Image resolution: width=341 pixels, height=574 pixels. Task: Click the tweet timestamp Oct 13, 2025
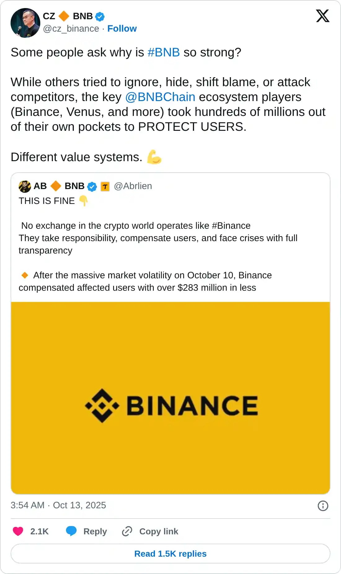coord(58,505)
